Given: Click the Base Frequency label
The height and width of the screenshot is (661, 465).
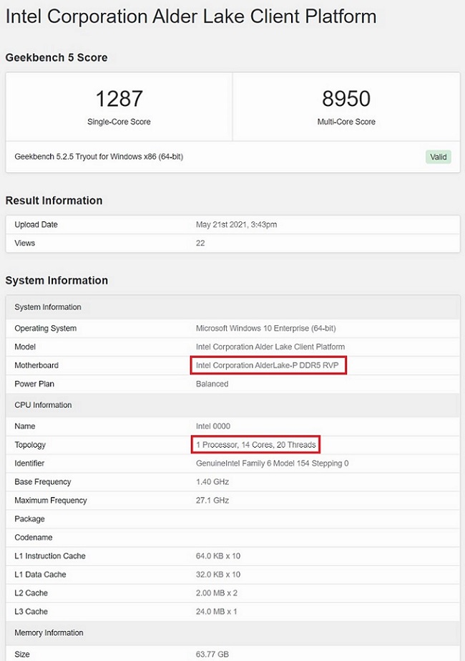Looking at the screenshot, I should coord(42,482).
